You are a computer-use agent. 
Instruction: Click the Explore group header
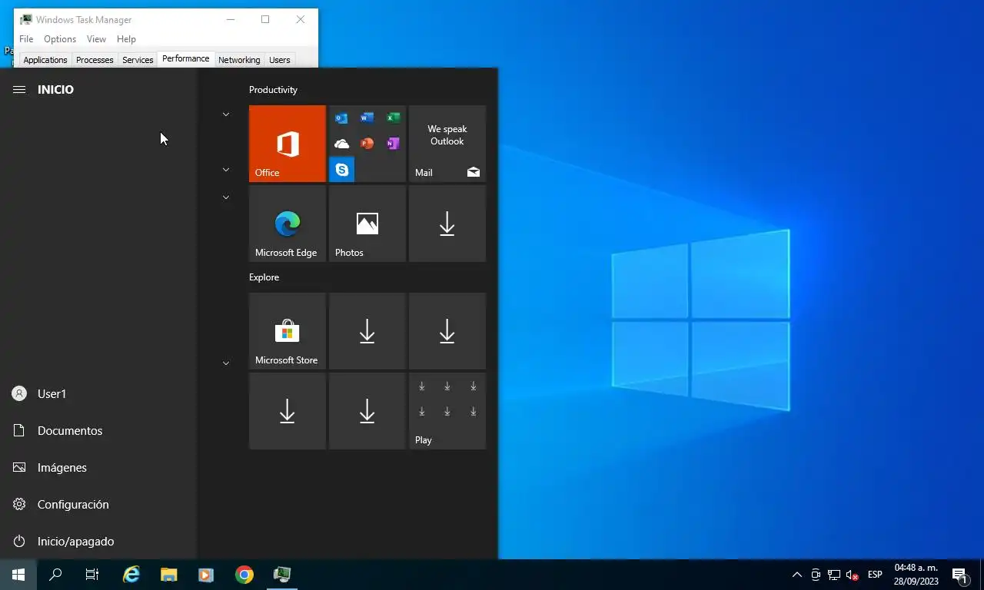pyautogui.click(x=264, y=277)
